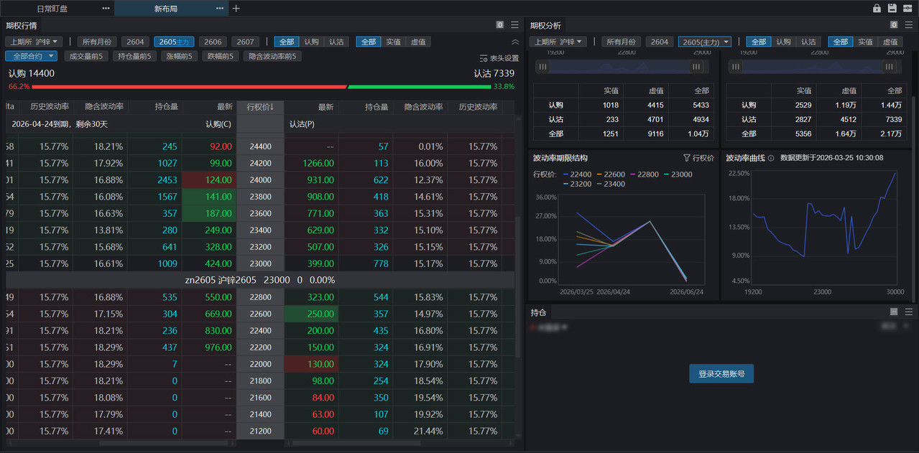Click the 0 badge in 期权行情 panel
This screenshot has width=919, height=453.
coord(499,24)
